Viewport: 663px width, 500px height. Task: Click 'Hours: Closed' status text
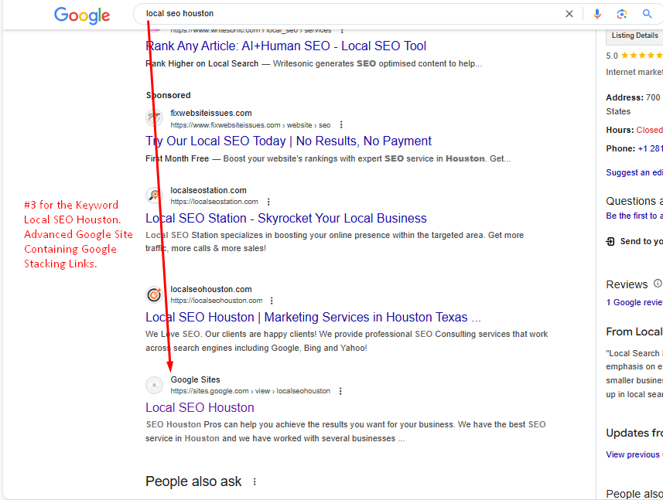coord(634,130)
